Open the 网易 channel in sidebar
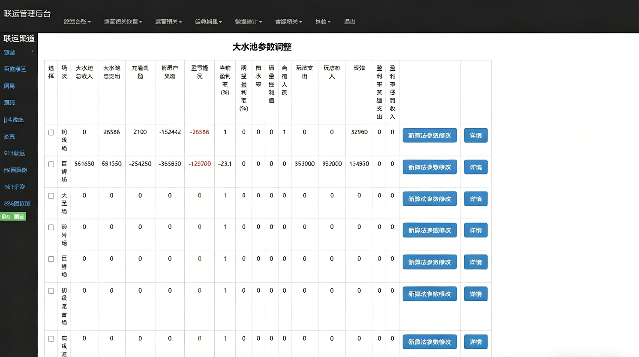 pos(9,86)
